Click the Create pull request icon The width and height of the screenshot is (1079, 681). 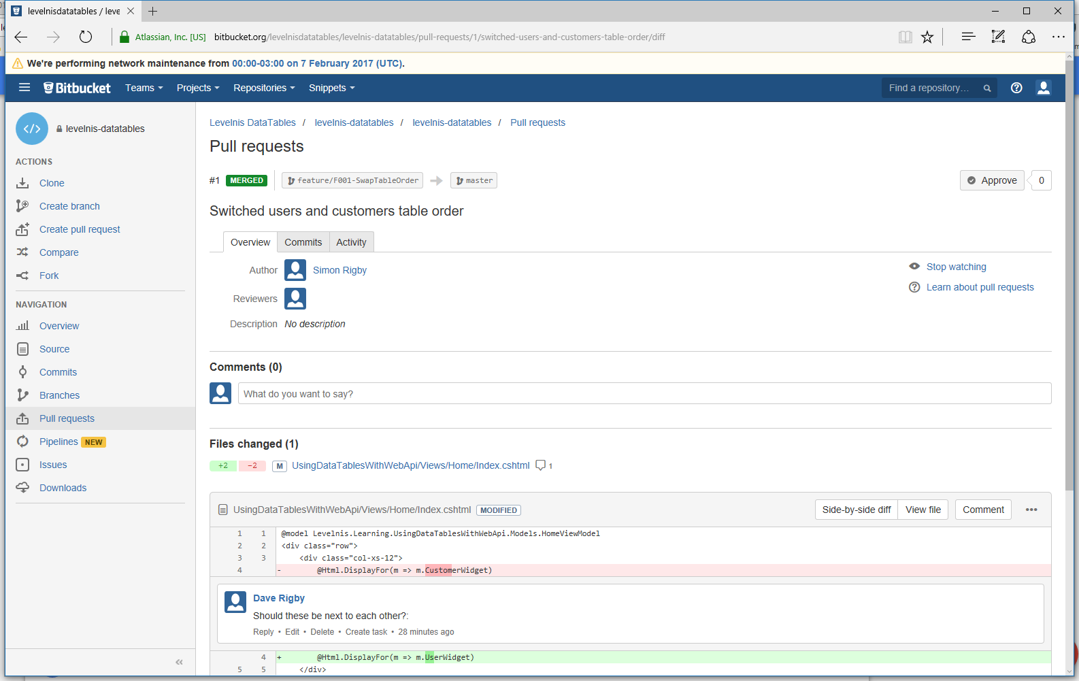[x=22, y=229]
